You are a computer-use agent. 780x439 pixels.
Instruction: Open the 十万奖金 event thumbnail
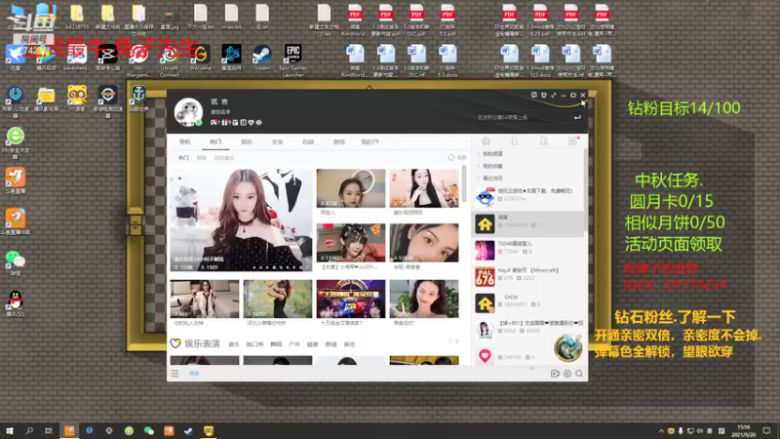click(351, 299)
